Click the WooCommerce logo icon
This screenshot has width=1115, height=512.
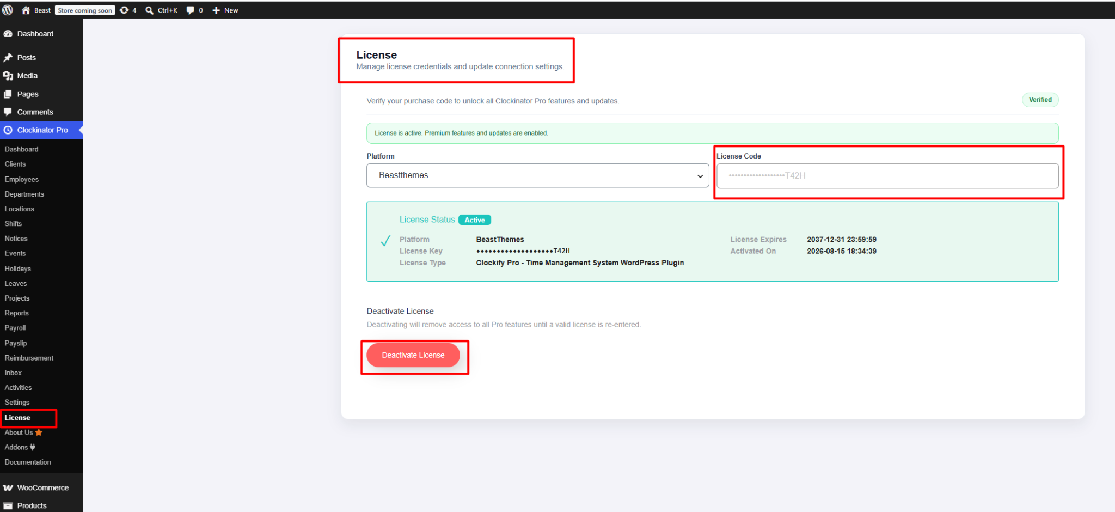point(8,487)
